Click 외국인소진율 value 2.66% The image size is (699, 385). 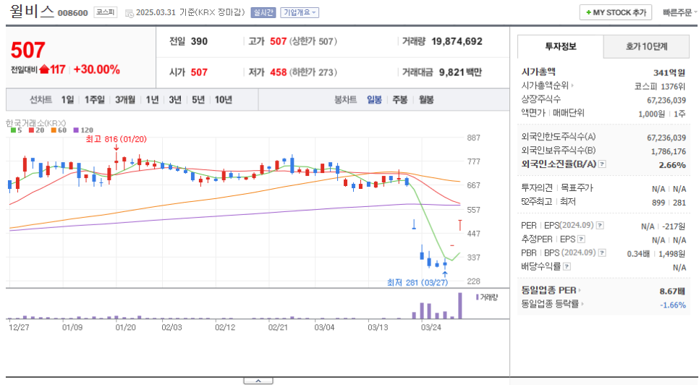672,165
